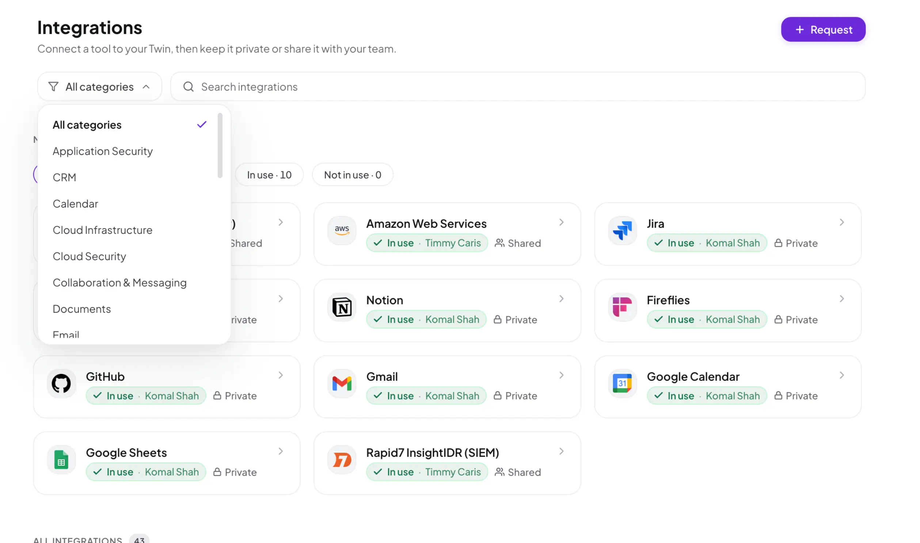
Task: Click the checkmark next to All categories option
Action: 202,125
